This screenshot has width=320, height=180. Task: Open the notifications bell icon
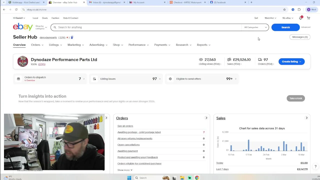point(301,18)
